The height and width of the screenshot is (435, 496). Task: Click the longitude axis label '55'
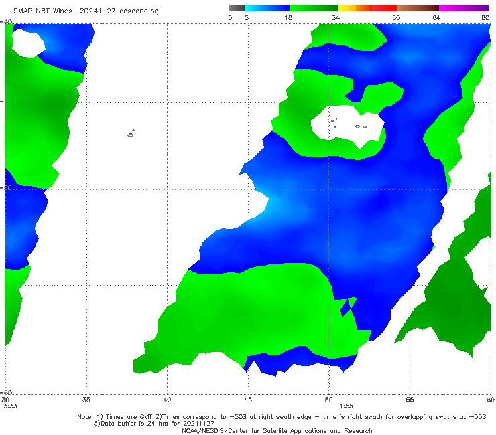(410, 400)
